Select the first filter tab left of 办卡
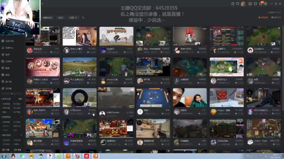The height and width of the screenshot is (159, 284). point(48,18)
